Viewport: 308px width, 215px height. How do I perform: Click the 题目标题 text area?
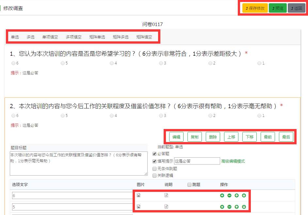coord(79,164)
